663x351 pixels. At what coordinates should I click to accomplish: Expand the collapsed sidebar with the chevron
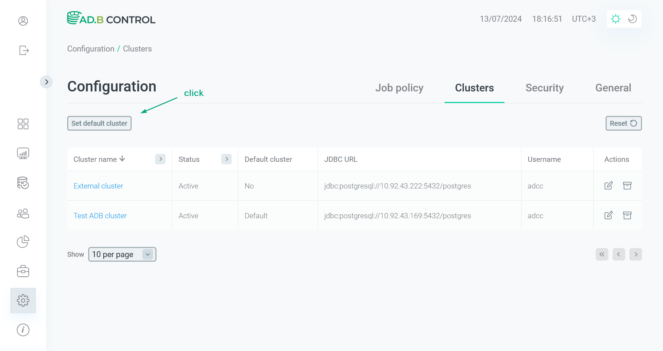pos(47,82)
